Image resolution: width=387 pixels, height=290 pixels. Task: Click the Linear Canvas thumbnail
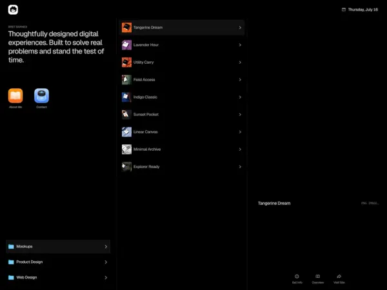click(126, 132)
